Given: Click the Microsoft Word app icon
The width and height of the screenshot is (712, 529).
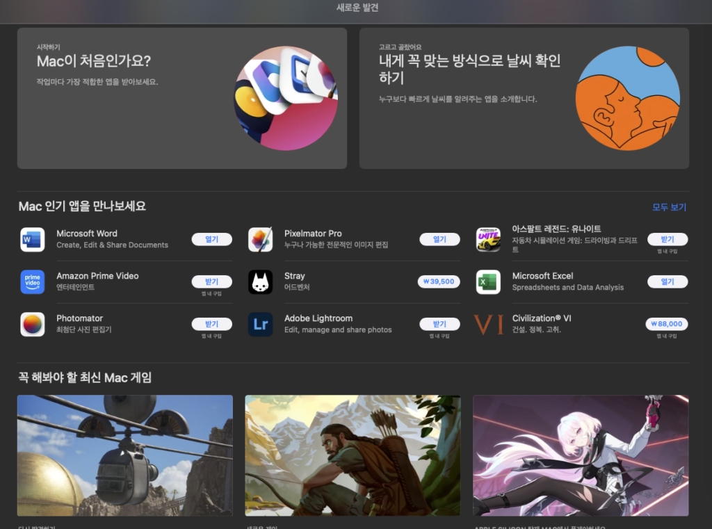Looking at the screenshot, I should pyautogui.click(x=33, y=240).
